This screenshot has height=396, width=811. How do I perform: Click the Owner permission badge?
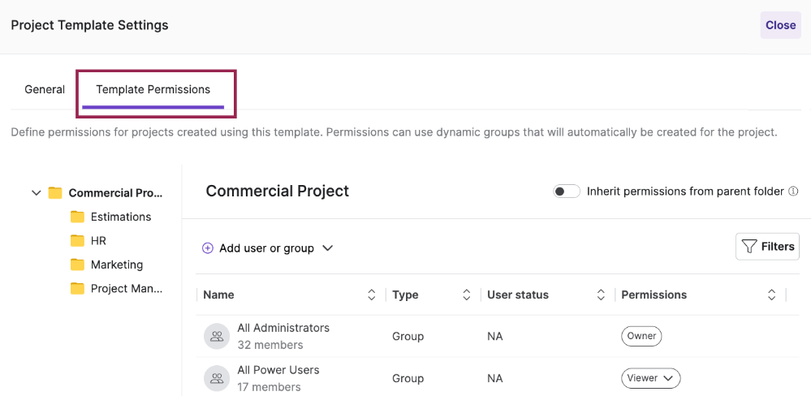(641, 336)
